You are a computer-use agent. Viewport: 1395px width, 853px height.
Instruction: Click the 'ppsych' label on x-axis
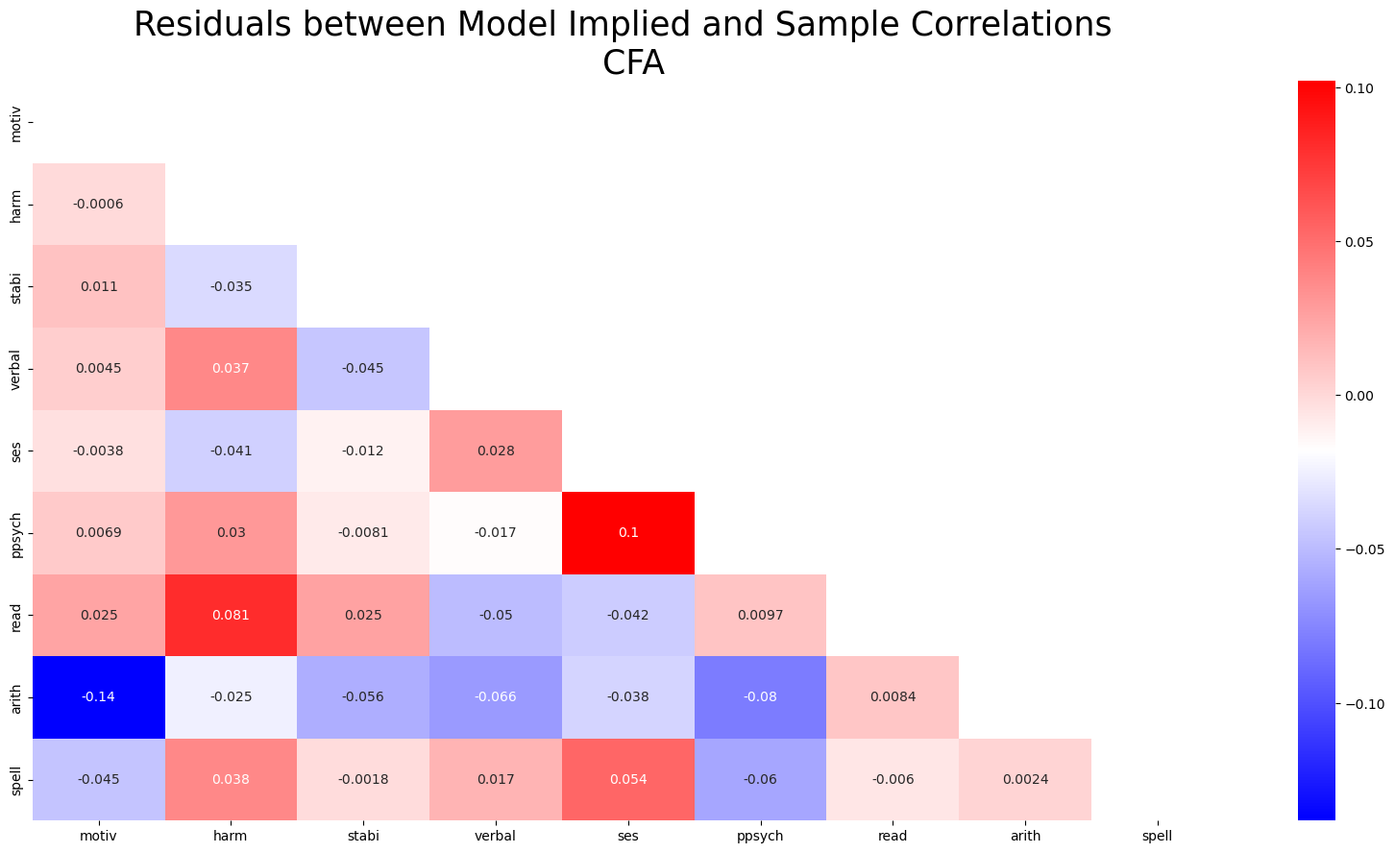760,836
